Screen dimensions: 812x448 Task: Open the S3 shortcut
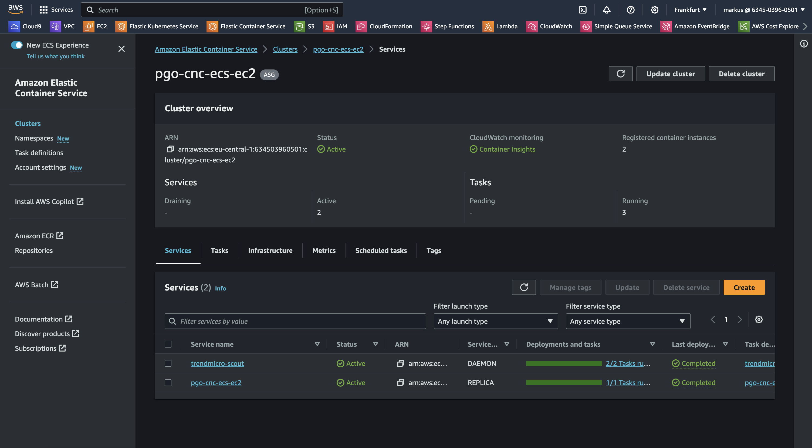(304, 26)
